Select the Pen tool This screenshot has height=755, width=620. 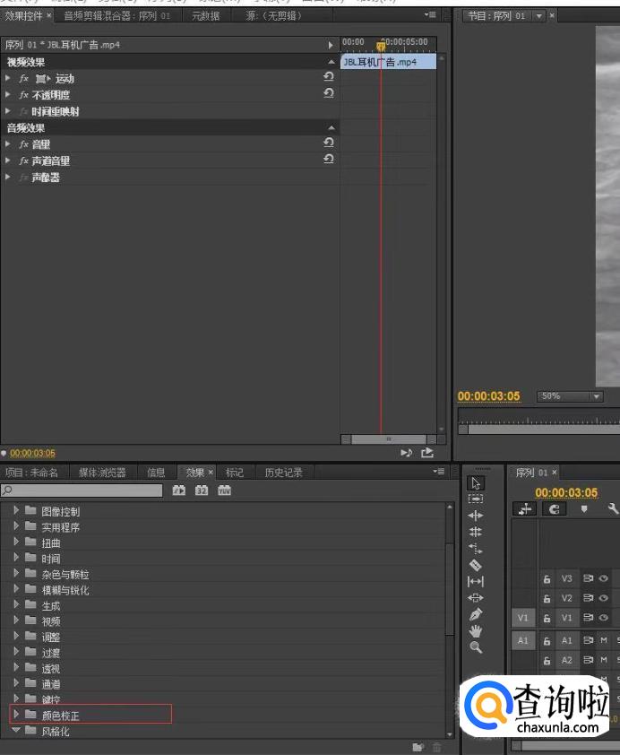[x=476, y=614]
